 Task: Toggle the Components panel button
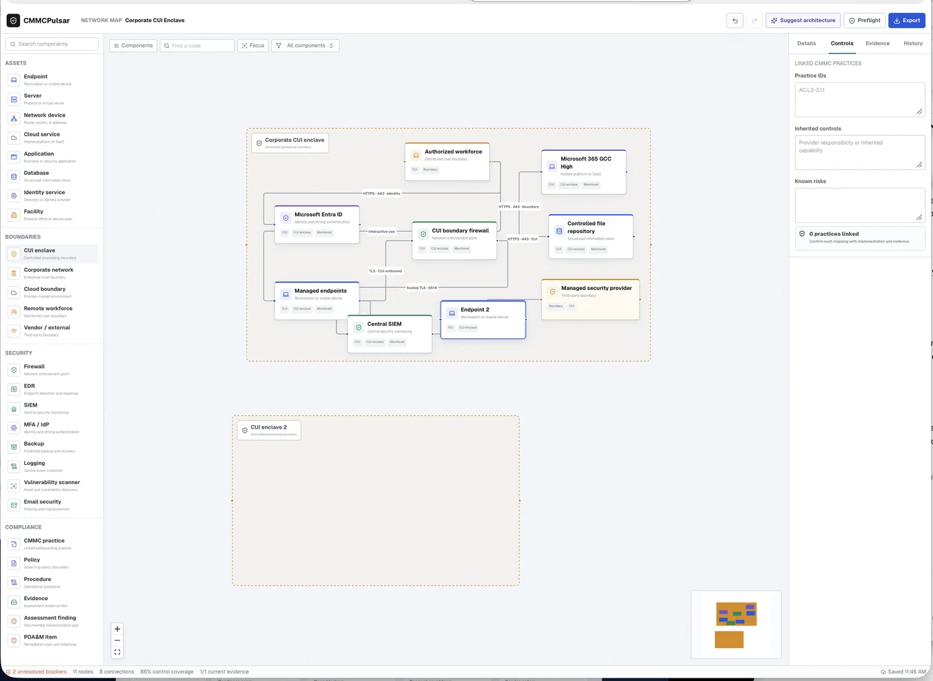click(133, 46)
